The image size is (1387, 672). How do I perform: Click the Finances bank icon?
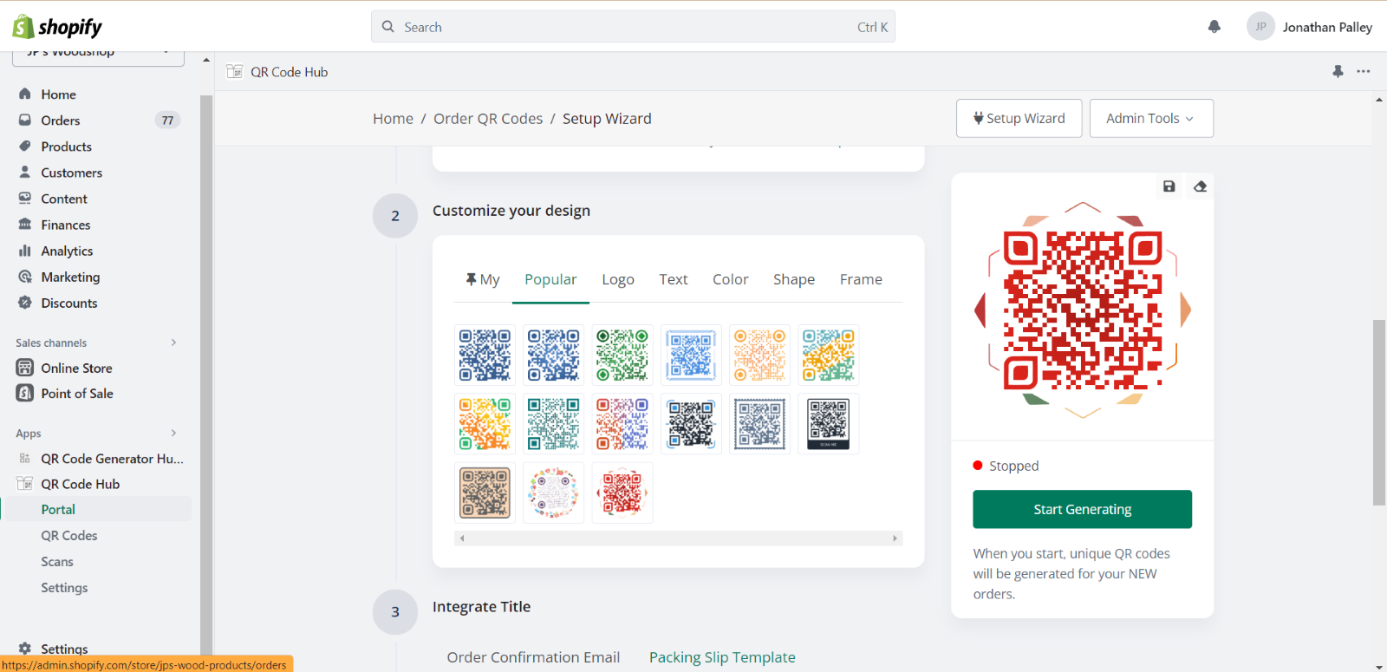25,224
